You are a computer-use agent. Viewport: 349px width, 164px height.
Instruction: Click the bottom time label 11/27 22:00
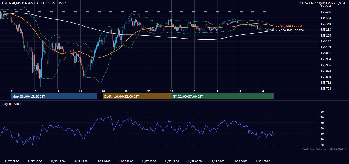pyautogui.click(x=171, y=162)
